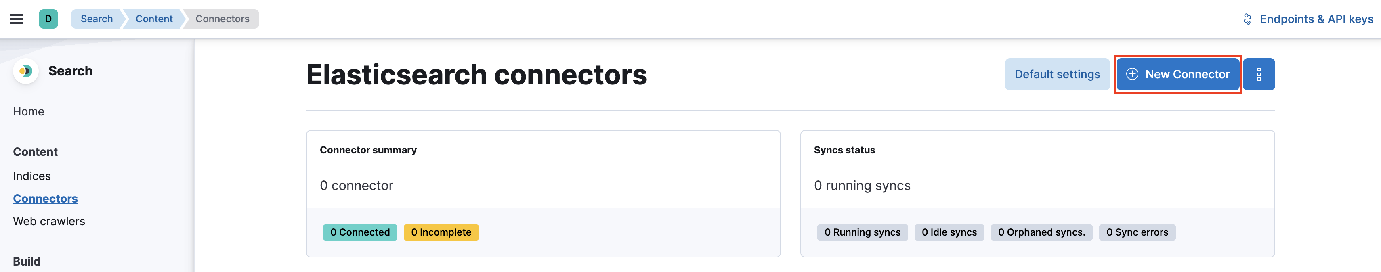Click the 'D' deployment avatar icon

point(49,19)
